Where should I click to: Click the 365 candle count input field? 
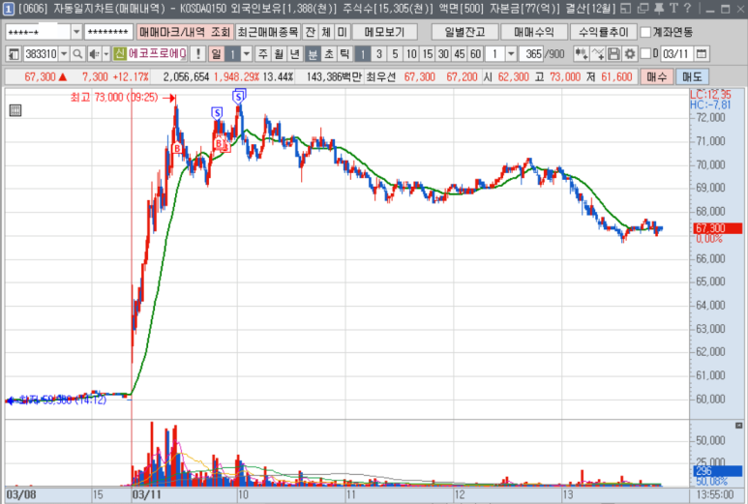click(531, 54)
